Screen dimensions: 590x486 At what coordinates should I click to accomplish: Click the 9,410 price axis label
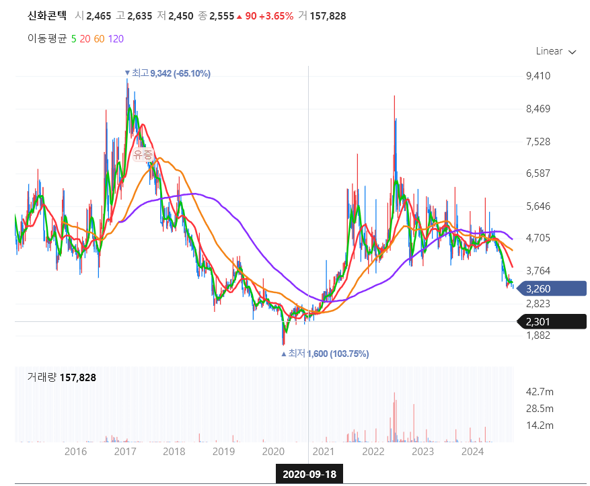click(x=538, y=76)
